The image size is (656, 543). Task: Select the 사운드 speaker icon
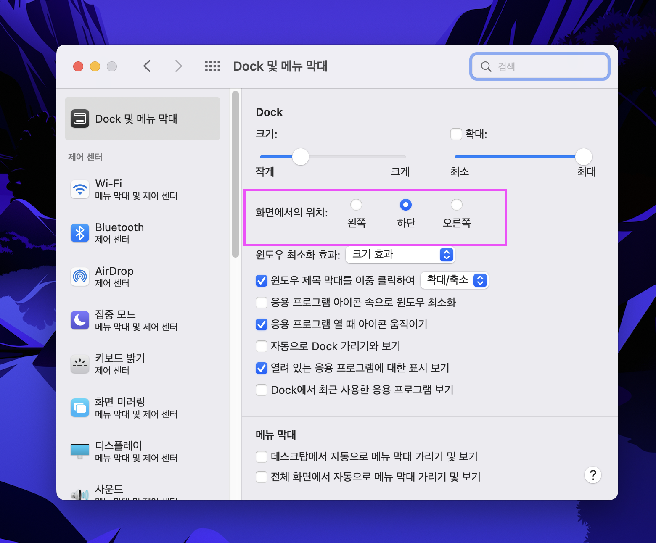[x=80, y=495]
